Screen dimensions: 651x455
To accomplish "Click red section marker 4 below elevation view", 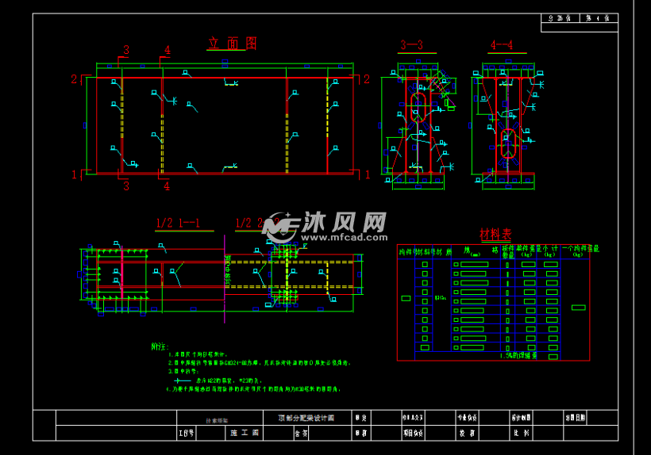I will [167, 186].
